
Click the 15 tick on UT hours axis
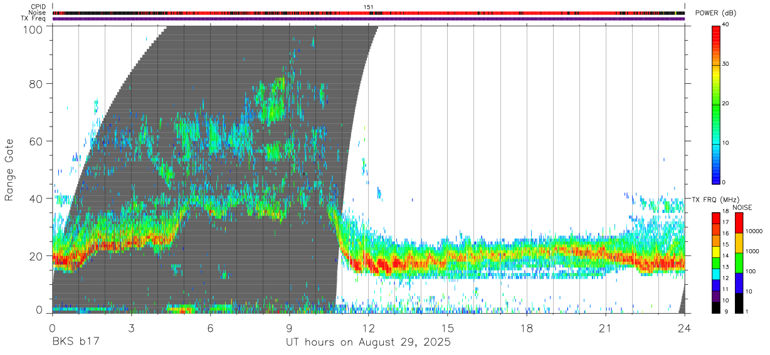448,328
